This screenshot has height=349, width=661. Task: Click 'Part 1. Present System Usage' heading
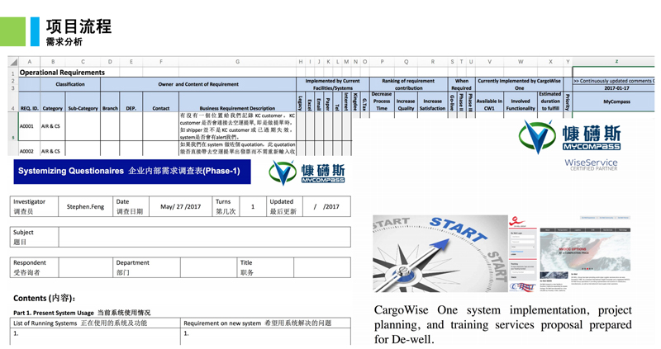tap(82, 313)
